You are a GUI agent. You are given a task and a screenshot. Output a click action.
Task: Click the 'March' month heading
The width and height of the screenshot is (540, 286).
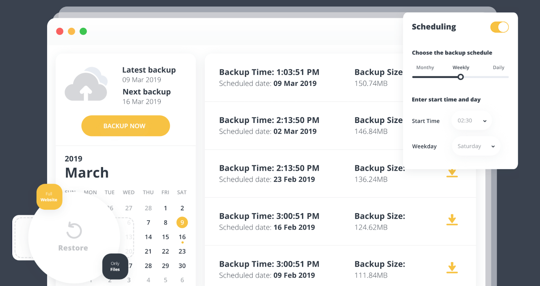tap(87, 173)
